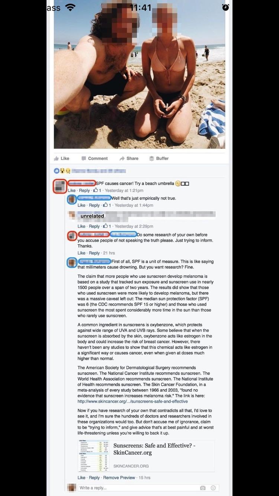Image resolution: width=279 pixels, height=496 pixels.
Task: Reply to 'Well that's just empirically not true'
Action: 94,205
